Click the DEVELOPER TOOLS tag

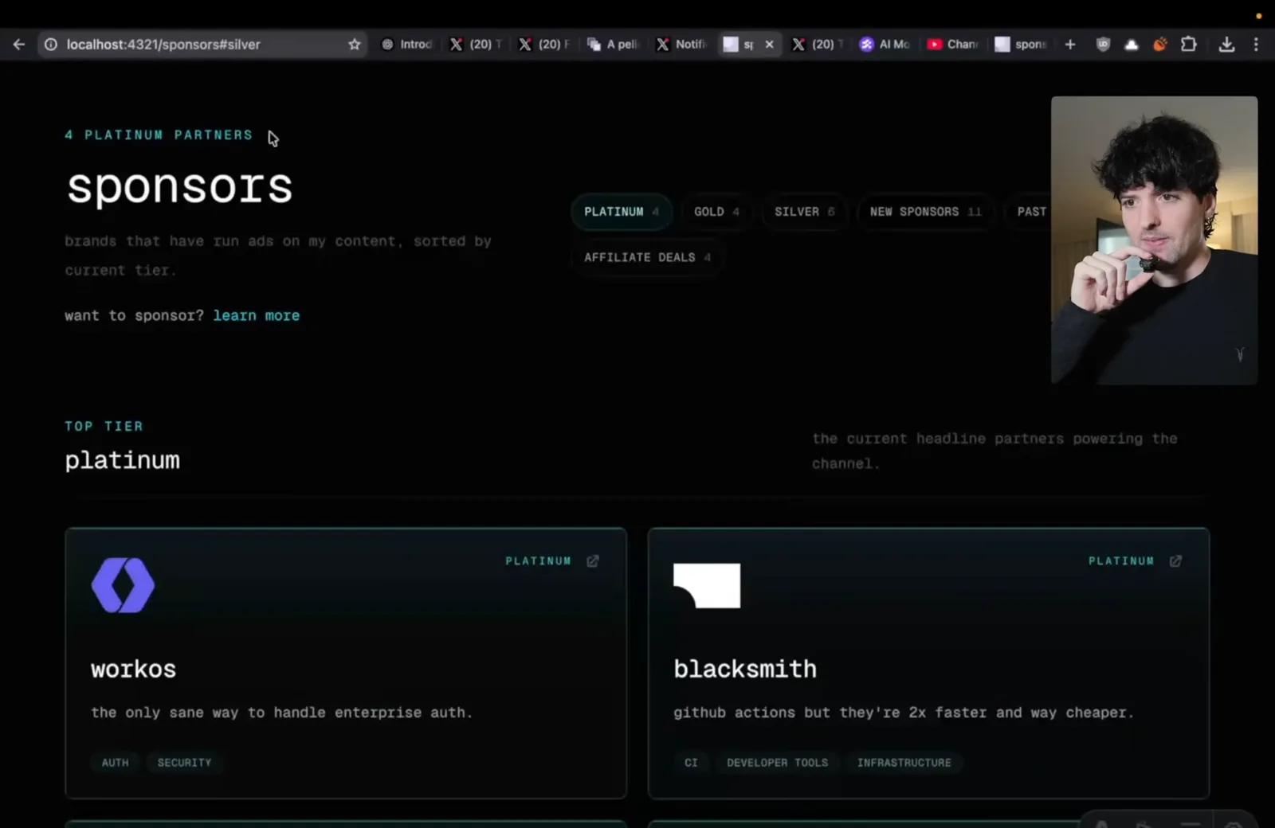[x=777, y=763]
